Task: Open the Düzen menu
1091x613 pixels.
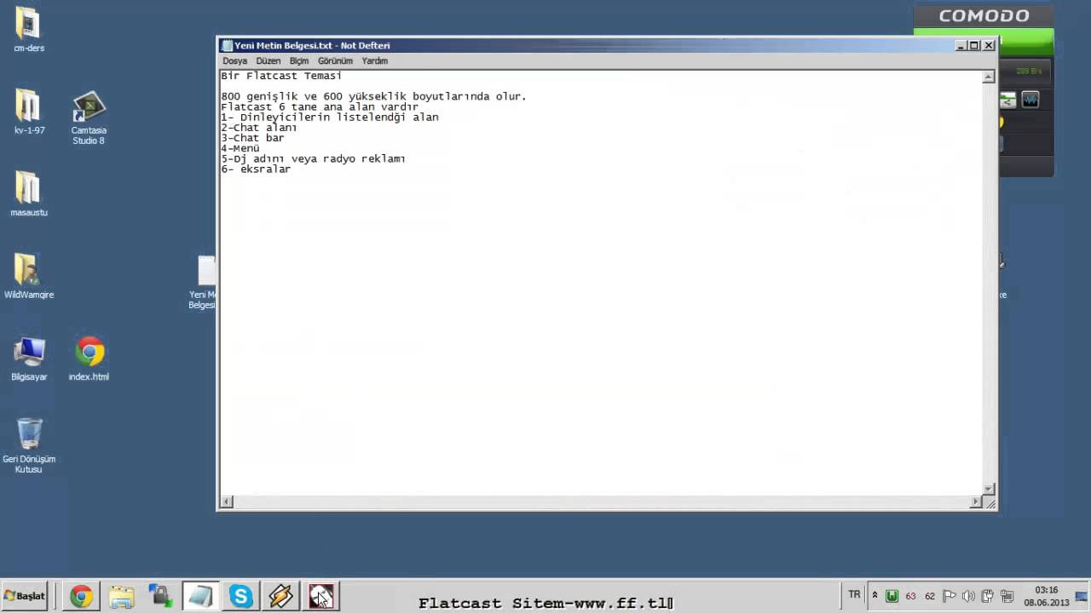Action: pyautogui.click(x=268, y=61)
